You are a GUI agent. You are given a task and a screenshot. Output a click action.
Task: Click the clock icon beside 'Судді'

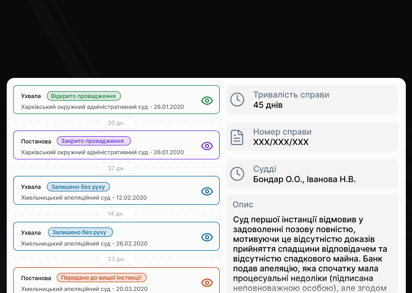[237, 174]
